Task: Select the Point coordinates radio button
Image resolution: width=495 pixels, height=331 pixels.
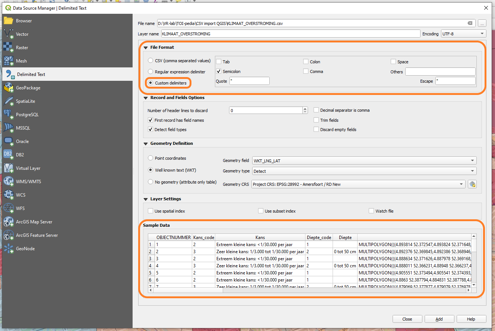Action: [150, 158]
